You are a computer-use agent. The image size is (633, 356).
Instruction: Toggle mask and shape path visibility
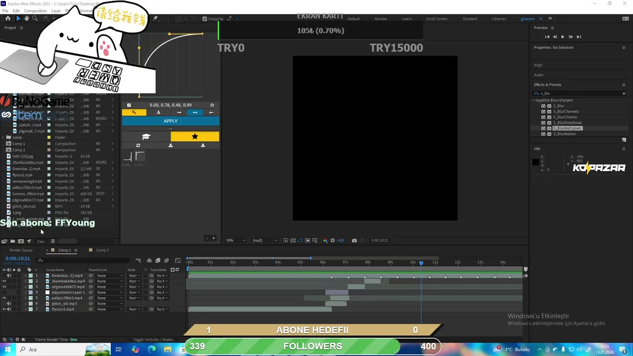point(300,240)
